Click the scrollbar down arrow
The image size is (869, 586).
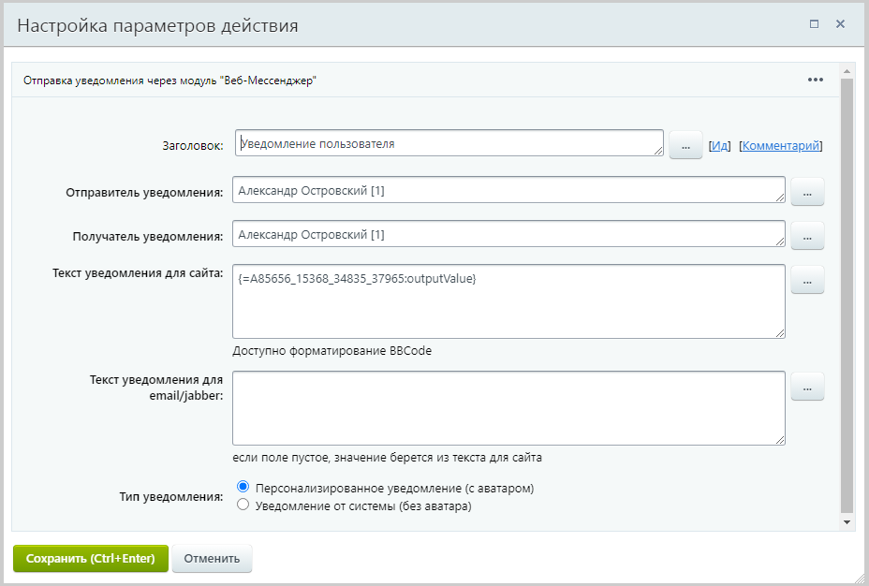point(847,521)
